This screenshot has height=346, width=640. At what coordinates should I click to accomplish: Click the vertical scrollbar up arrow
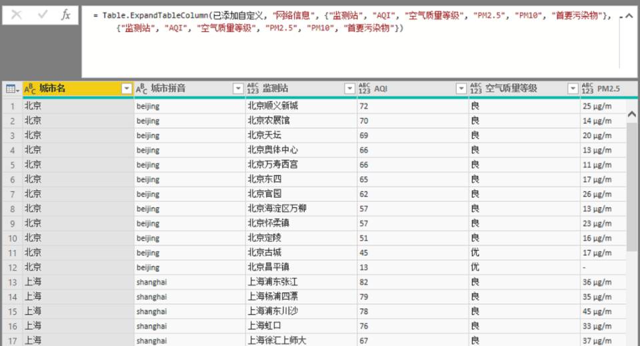tap(632, 114)
